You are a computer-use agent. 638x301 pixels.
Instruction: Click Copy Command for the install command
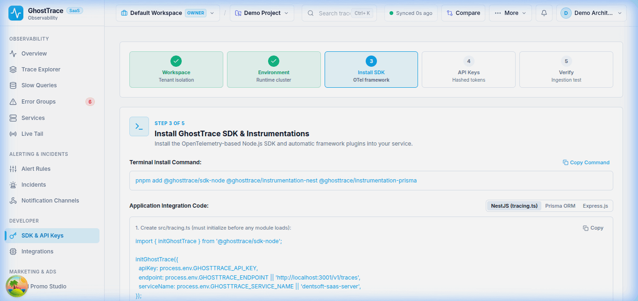(x=586, y=162)
